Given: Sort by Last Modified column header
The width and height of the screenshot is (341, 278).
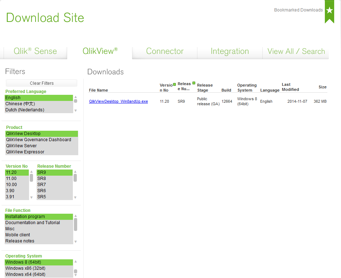Looking at the screenshot, I should point(290,87).
